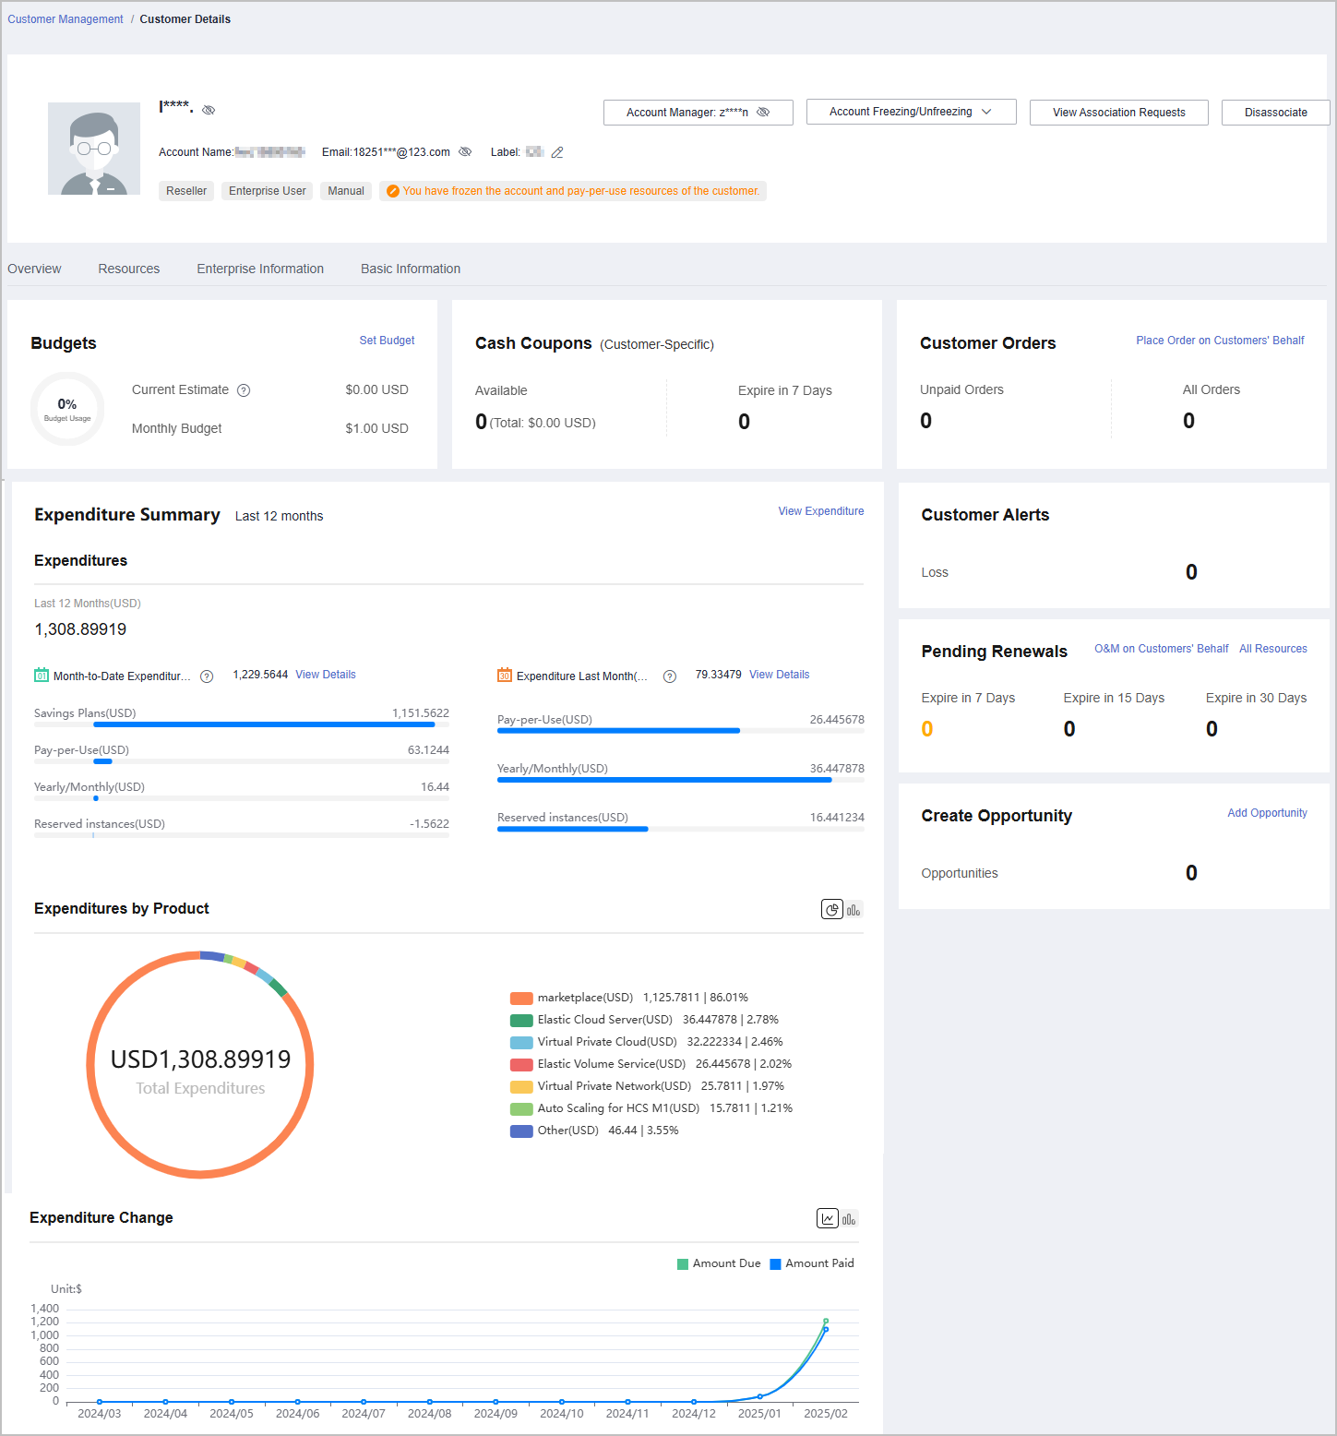Click help icon next to Expenditure Last Month
The width and height of the screenshot is (1337, 1436).
(670, 676)
